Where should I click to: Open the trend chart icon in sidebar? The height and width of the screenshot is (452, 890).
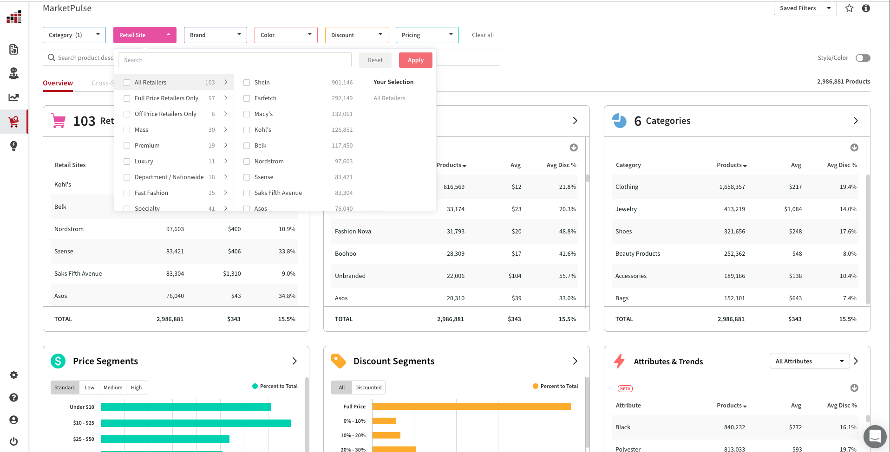(14, 97)
